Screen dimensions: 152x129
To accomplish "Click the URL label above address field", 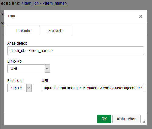I will point(45,81).
